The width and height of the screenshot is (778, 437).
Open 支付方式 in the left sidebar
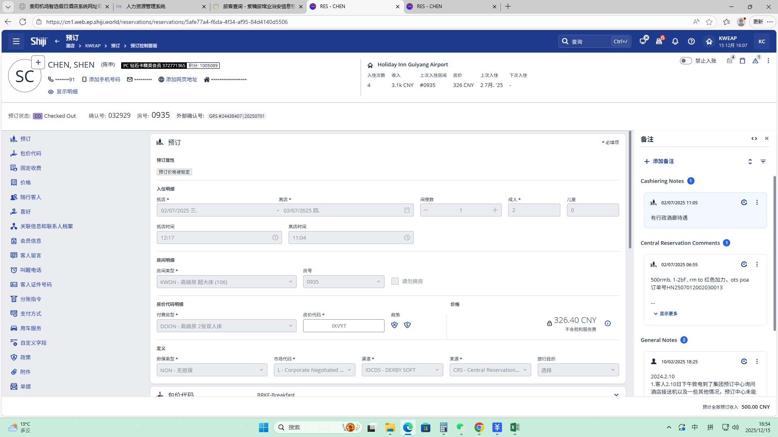30,314
